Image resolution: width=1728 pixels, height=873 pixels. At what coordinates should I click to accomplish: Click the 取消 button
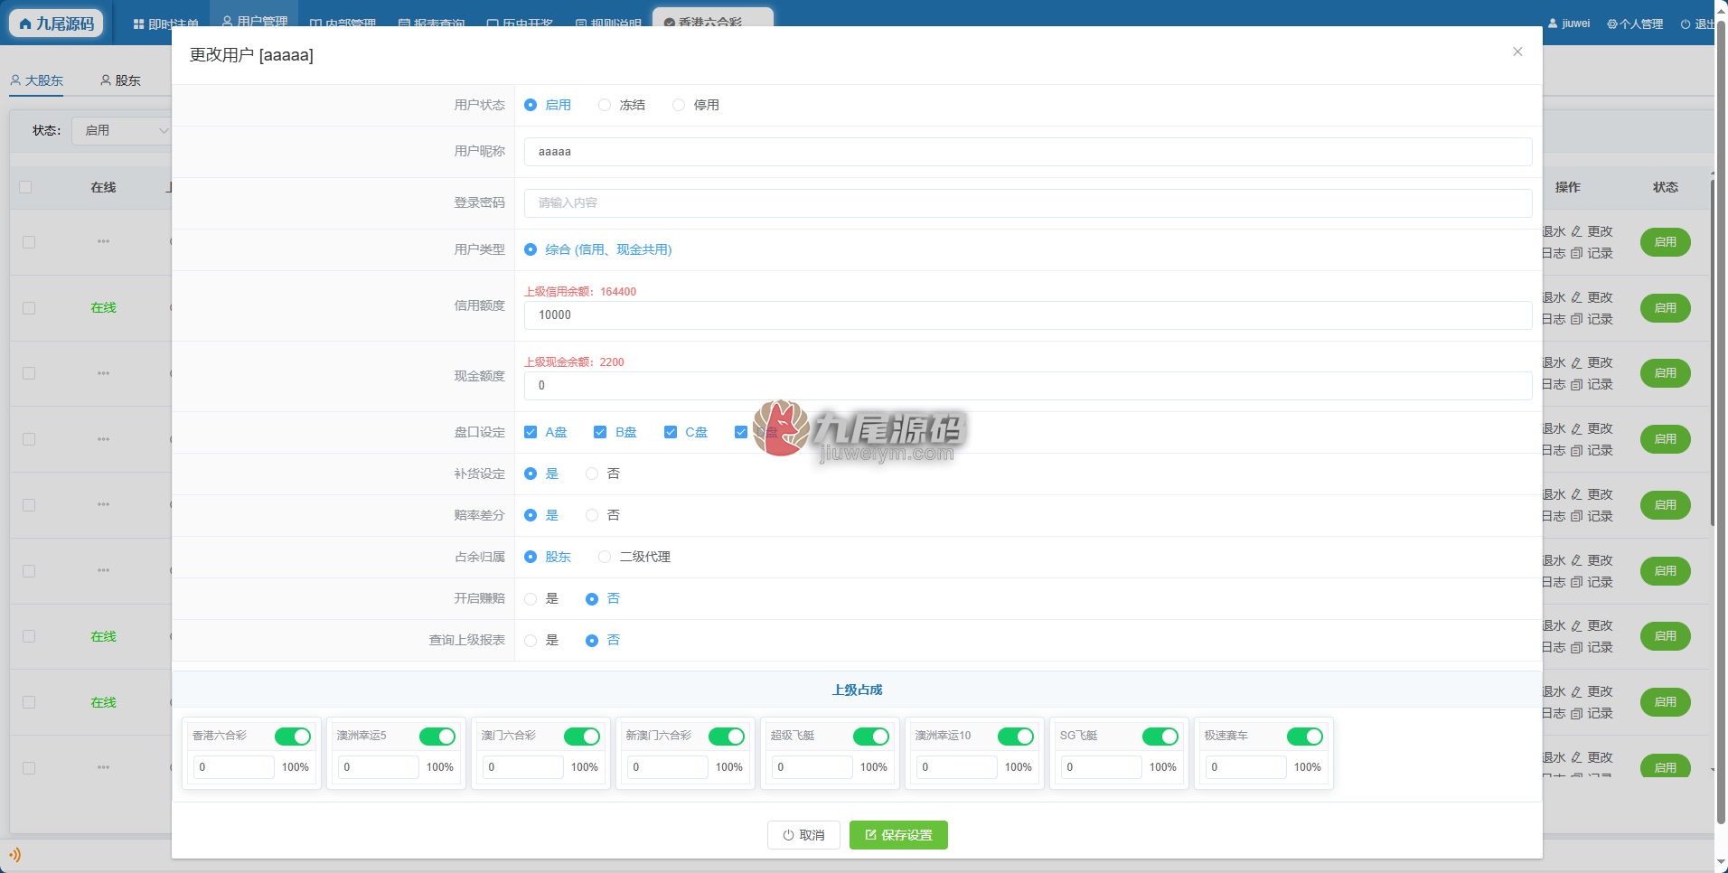pos(803,835)
